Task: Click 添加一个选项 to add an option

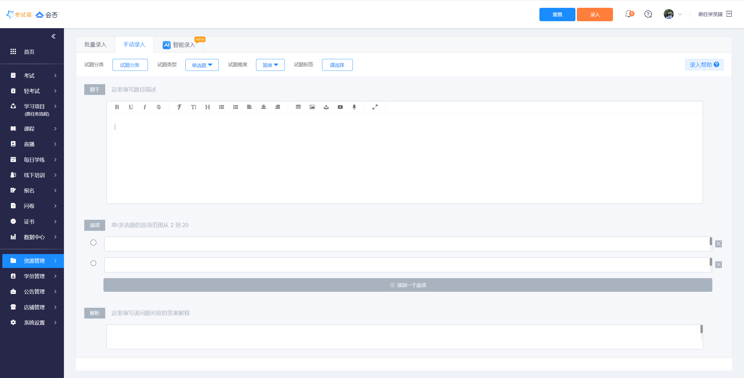Action: (x=408, y=285)
